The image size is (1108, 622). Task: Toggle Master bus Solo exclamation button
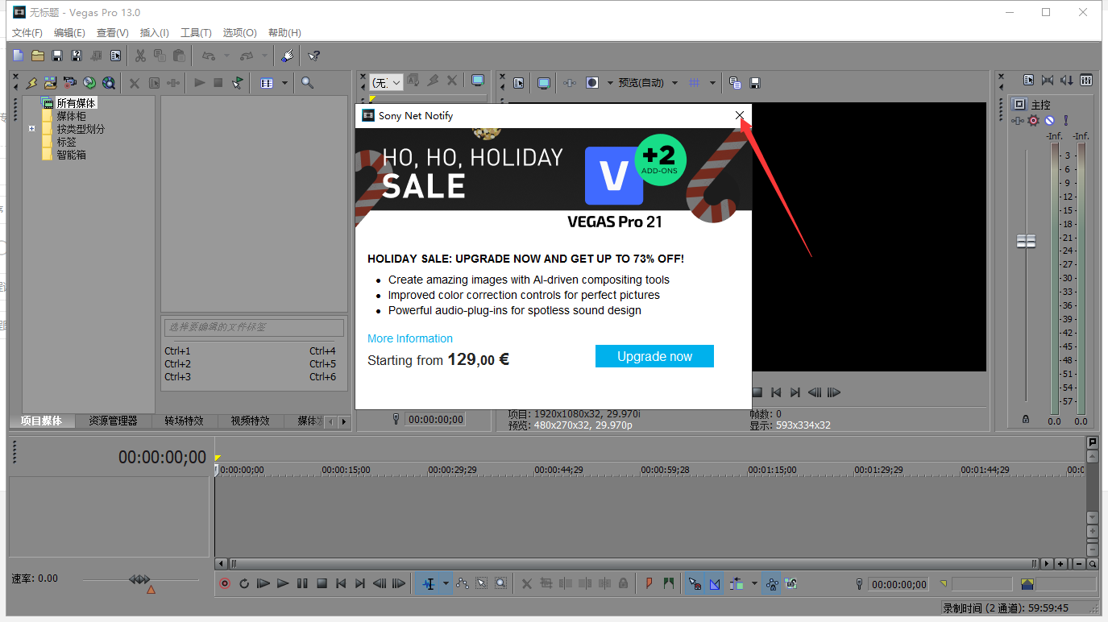point(1065,120)
